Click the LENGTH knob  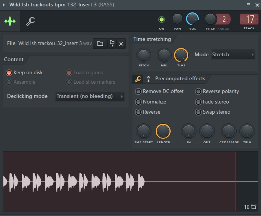pos(163,131)
